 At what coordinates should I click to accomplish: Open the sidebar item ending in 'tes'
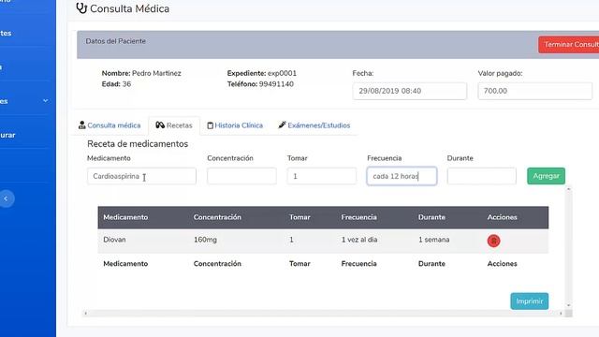click(6, 34)
